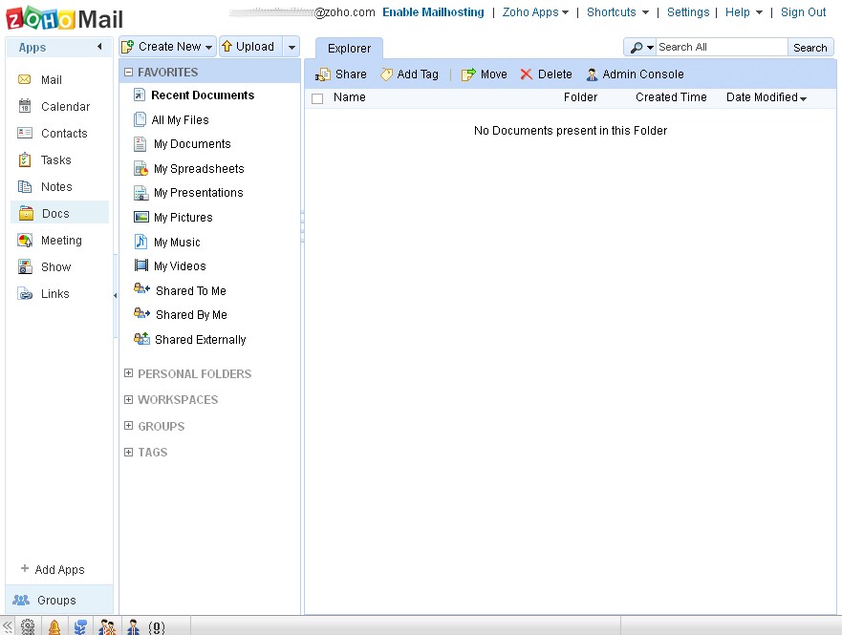Click the gear icon in bottom bar
This screenshot has width=842, height=635.
[28, 626]
